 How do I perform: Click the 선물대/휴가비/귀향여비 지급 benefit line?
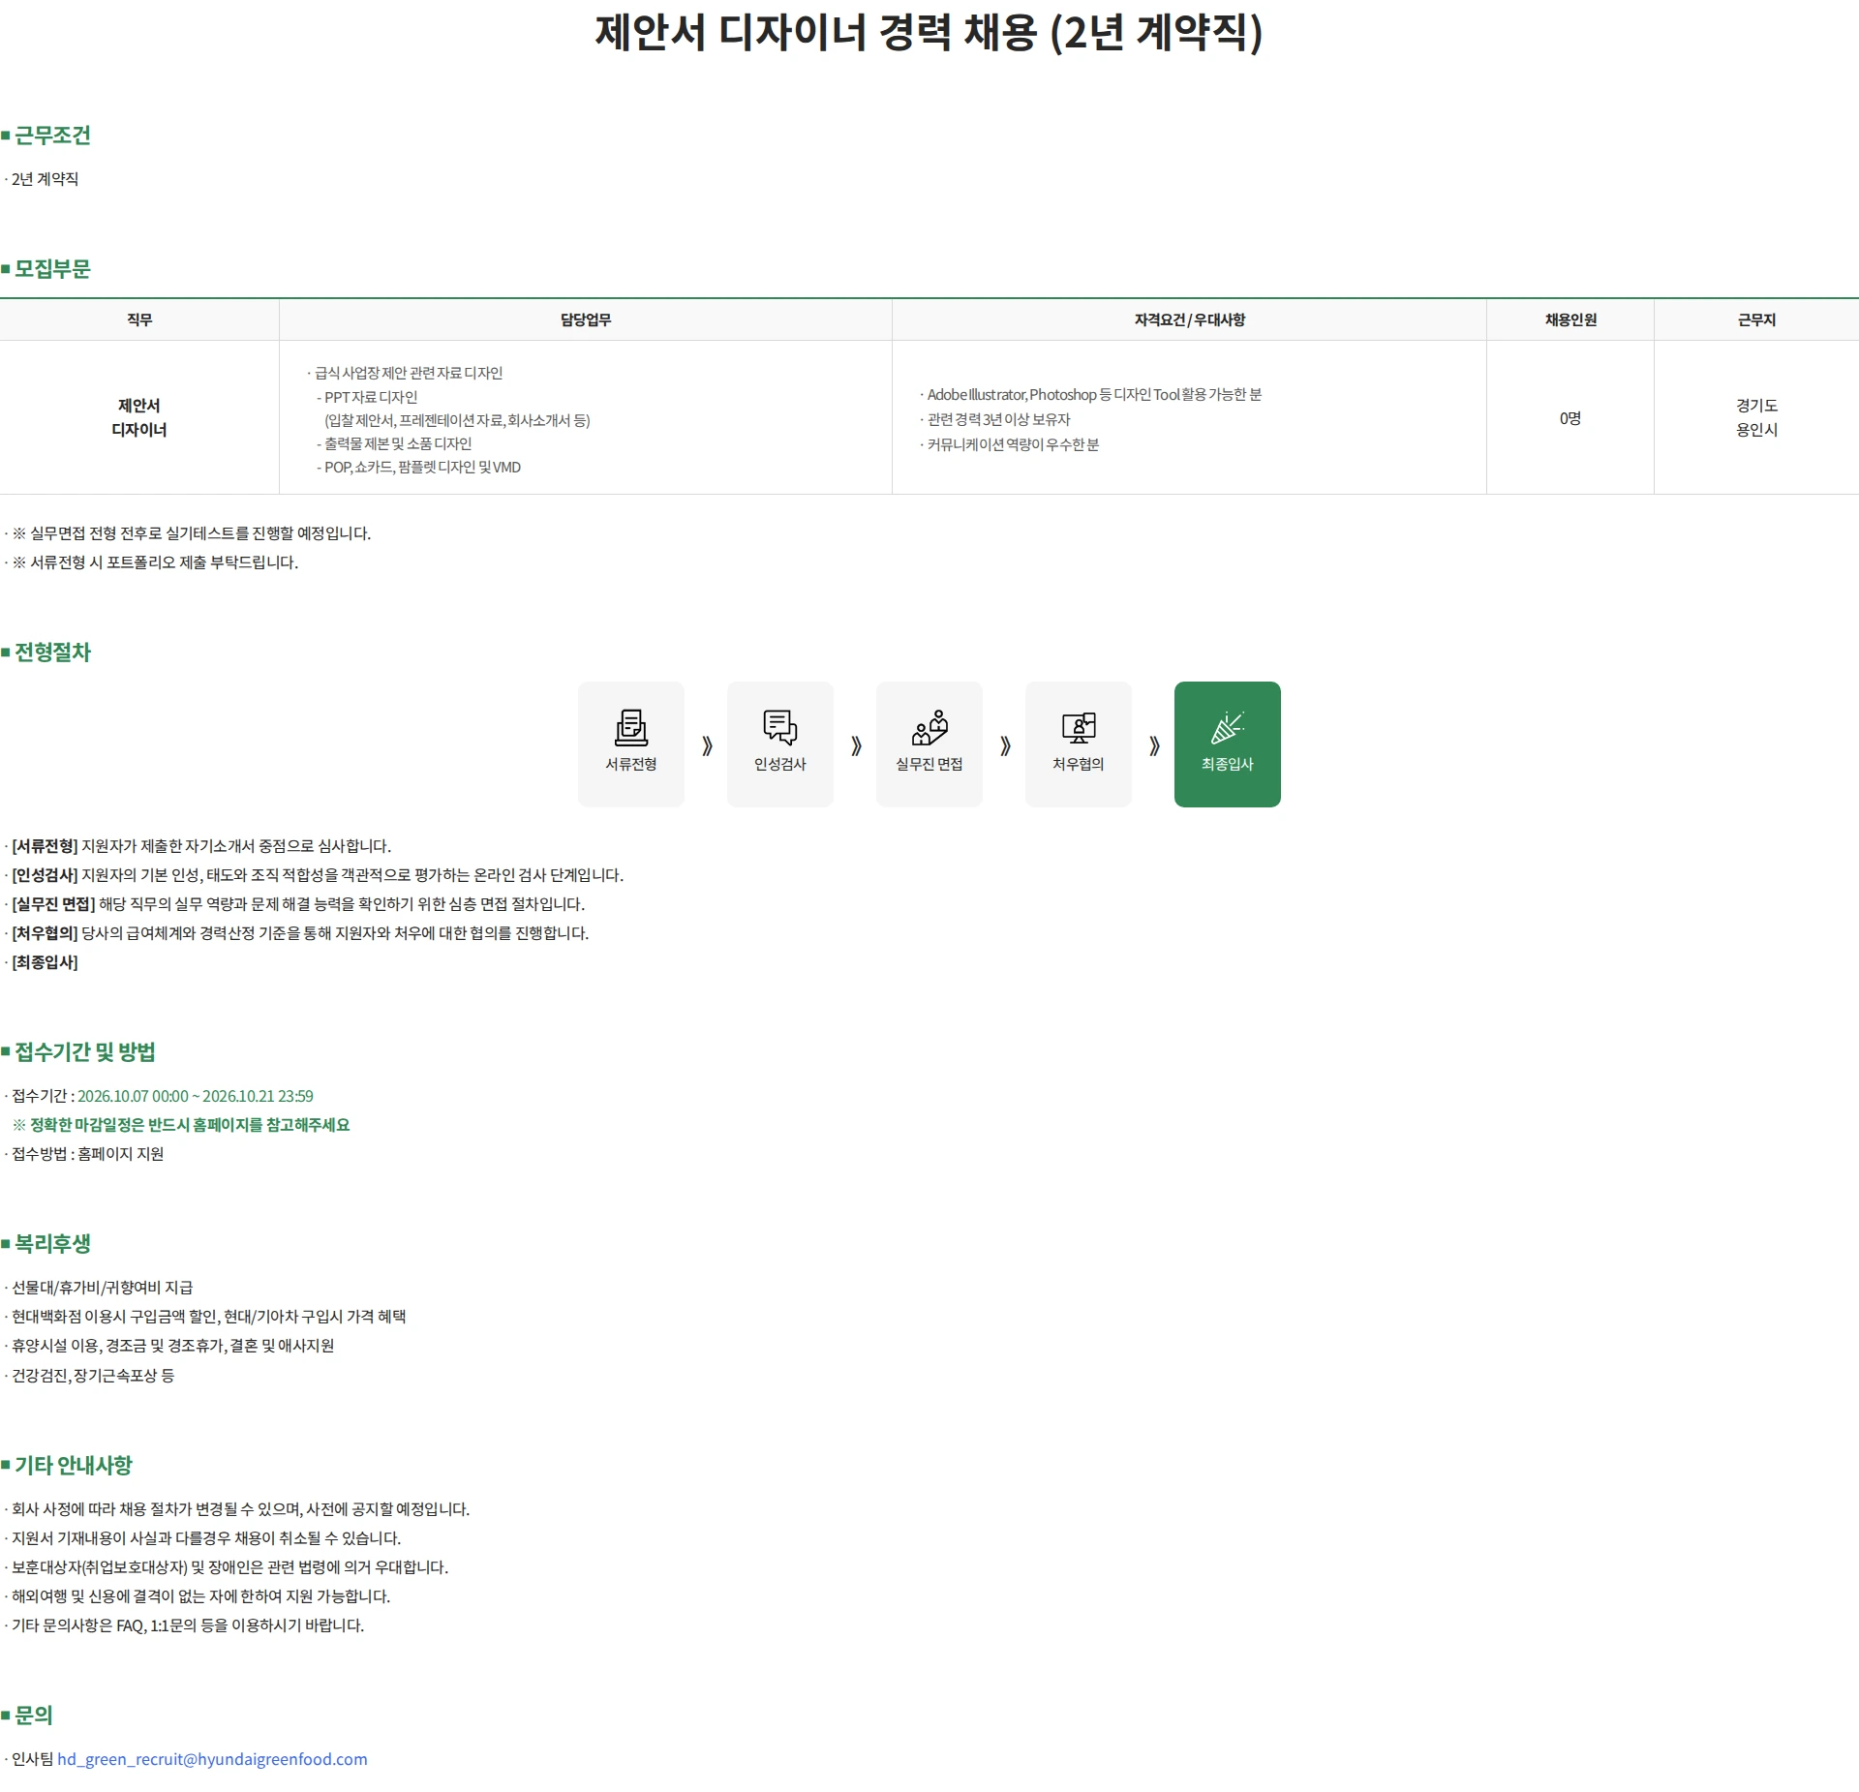coord(99,1288)
